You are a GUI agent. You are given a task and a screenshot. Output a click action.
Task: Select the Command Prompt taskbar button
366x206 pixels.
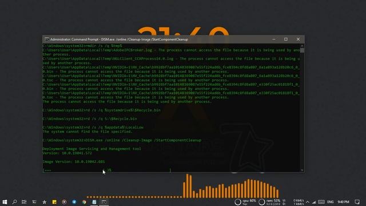(104, 202)
